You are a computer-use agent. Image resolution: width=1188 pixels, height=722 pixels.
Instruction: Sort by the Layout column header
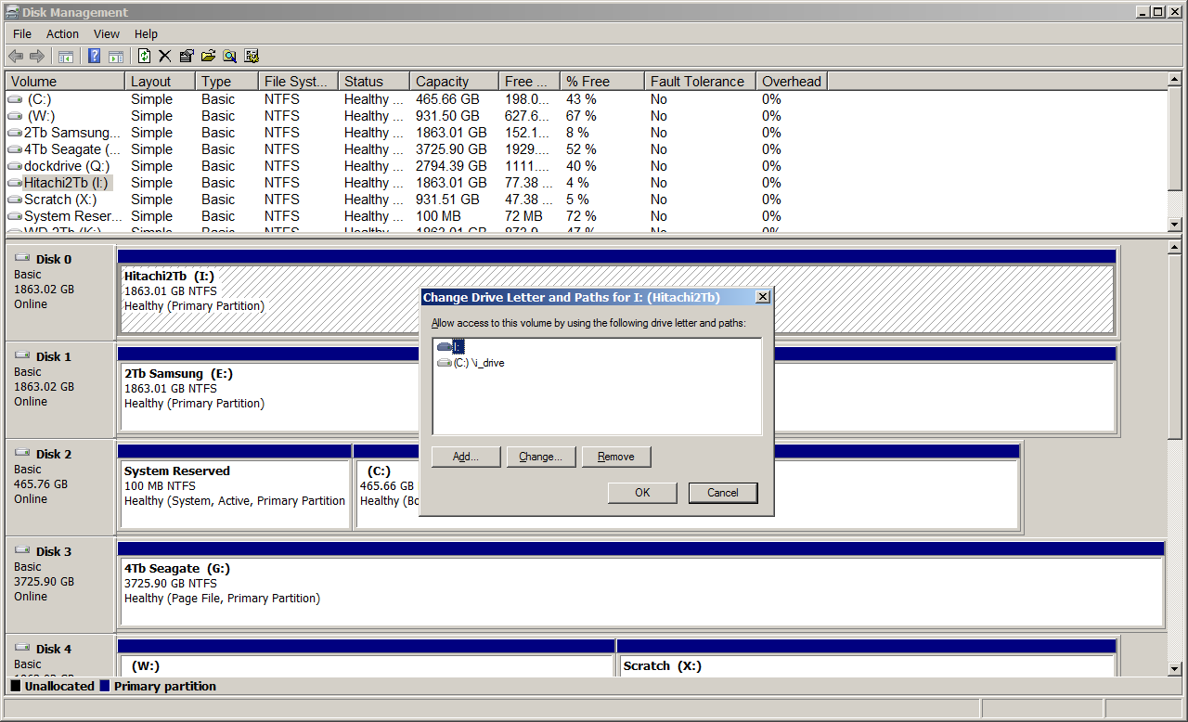point(160,82)
